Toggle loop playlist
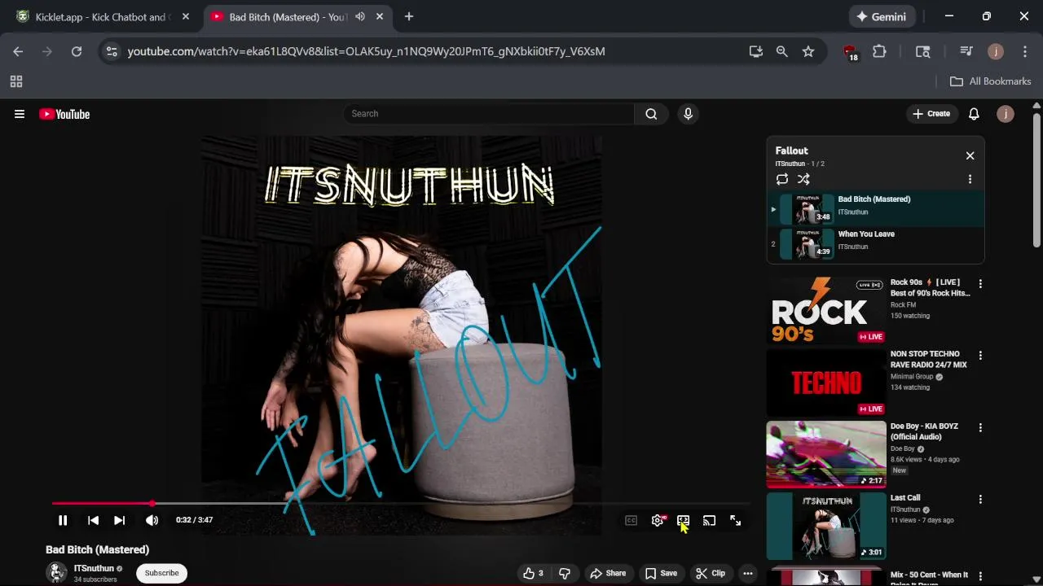 pos(782,179)
